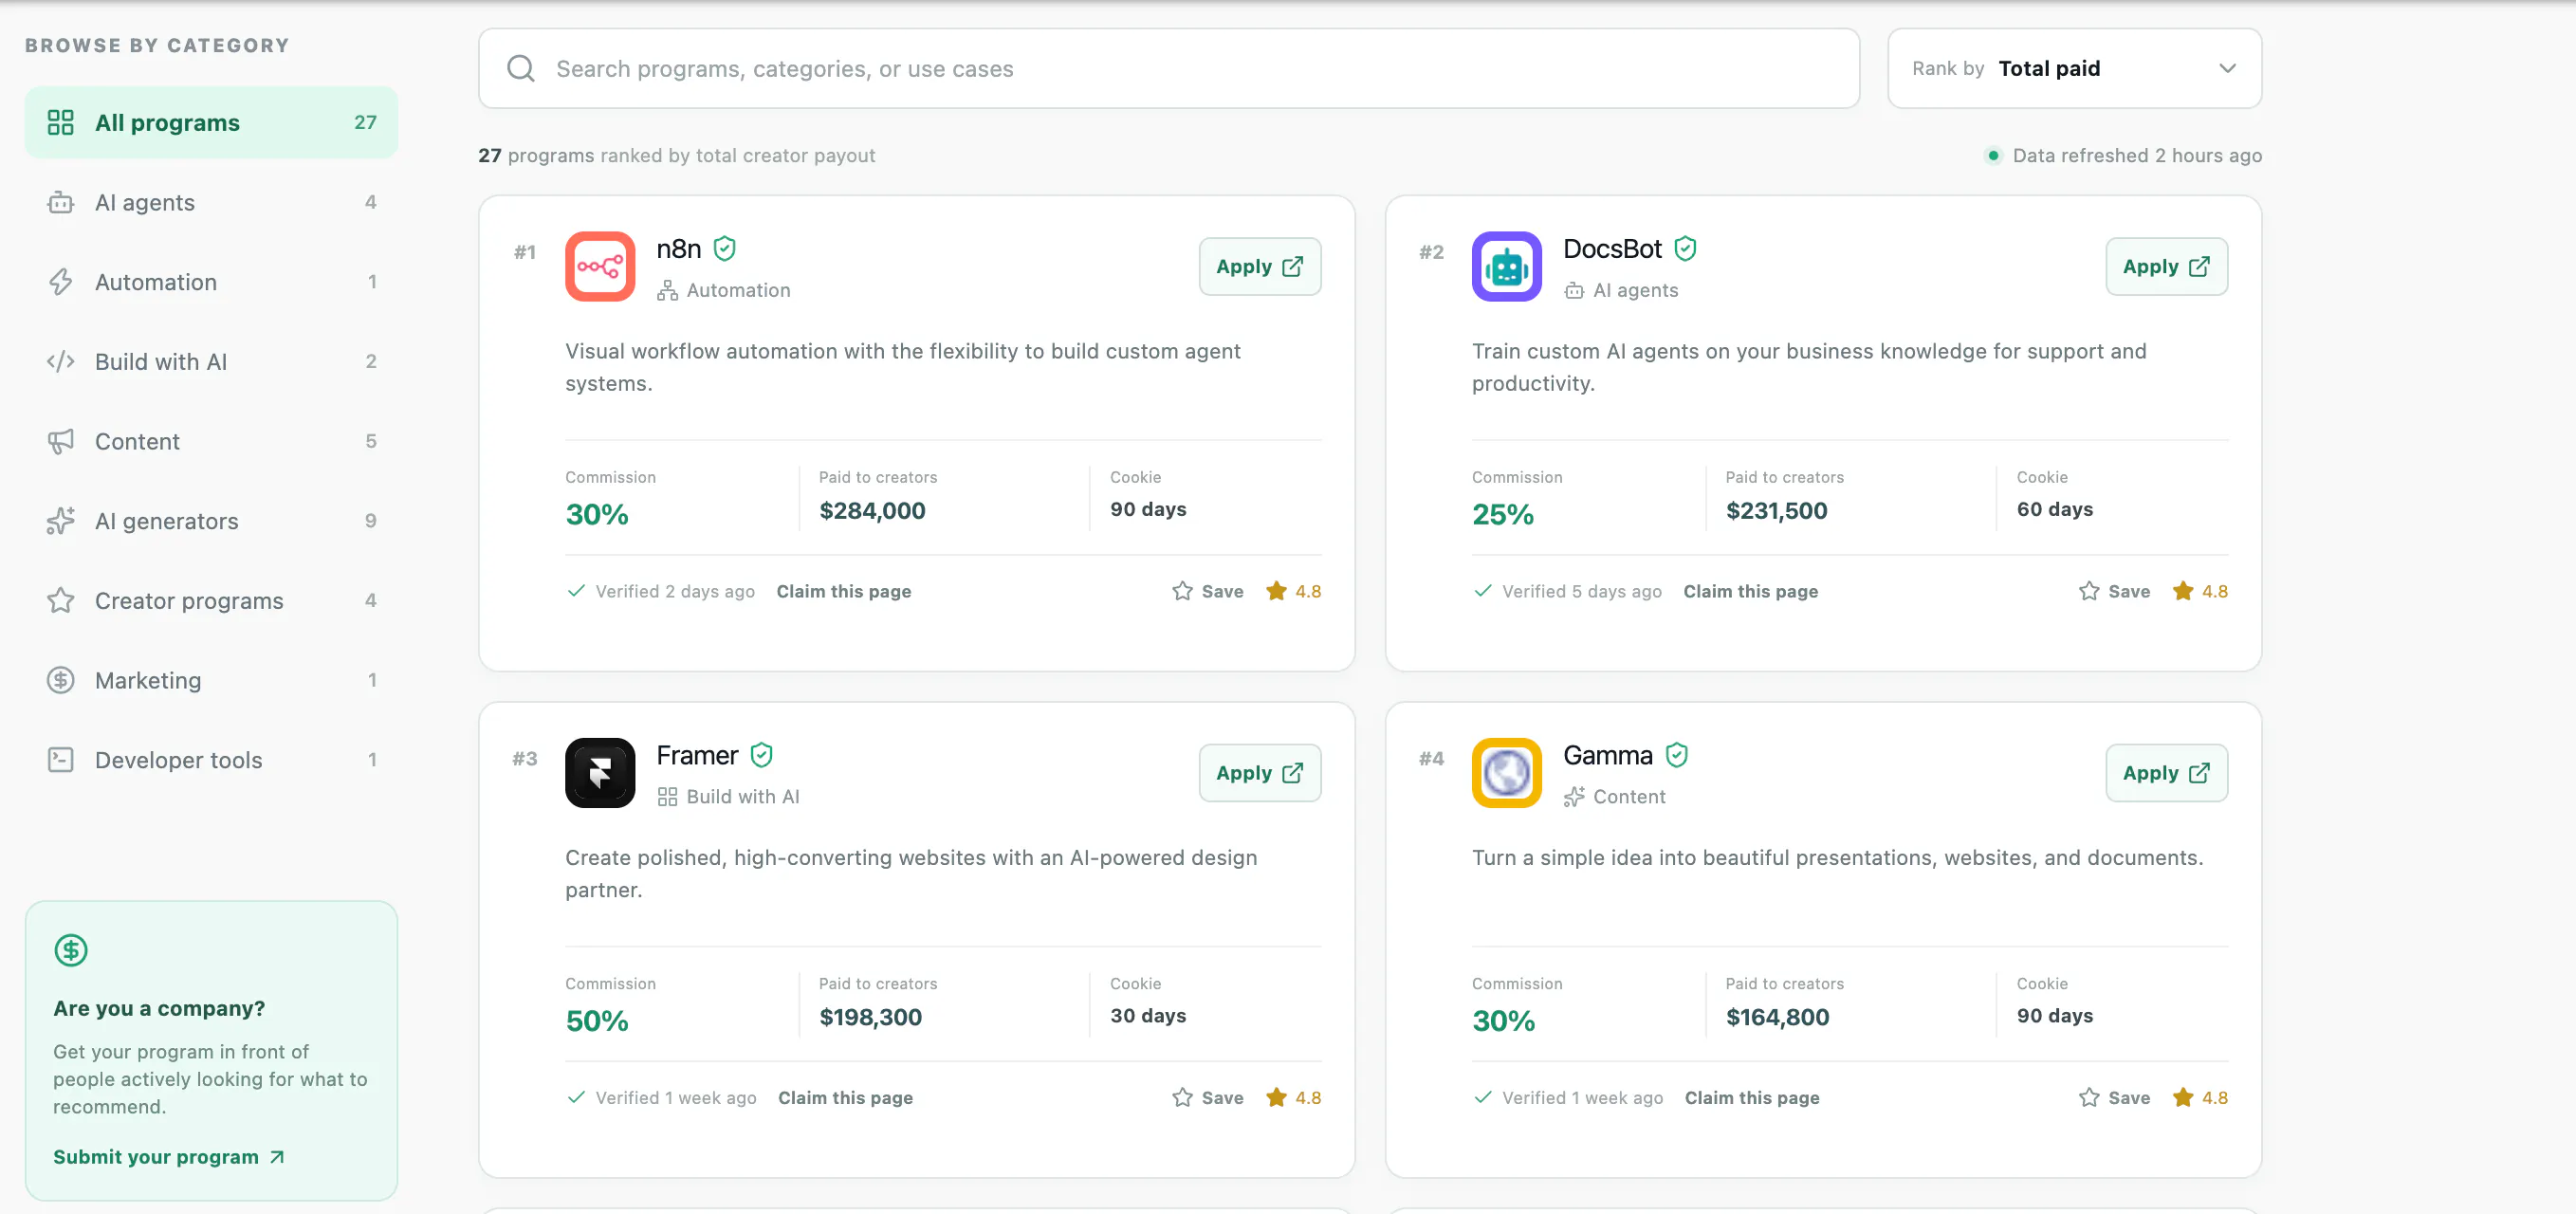This screenshot has width=2576, height=1214.
Task: Click the $231,500 paid to creators value
Action: 1776,510
